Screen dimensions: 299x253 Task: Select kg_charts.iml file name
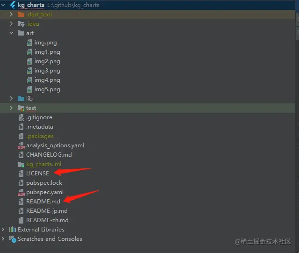[43, 164]
